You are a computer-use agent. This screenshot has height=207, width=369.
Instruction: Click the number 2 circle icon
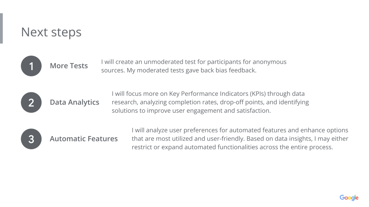click(31, 102)
